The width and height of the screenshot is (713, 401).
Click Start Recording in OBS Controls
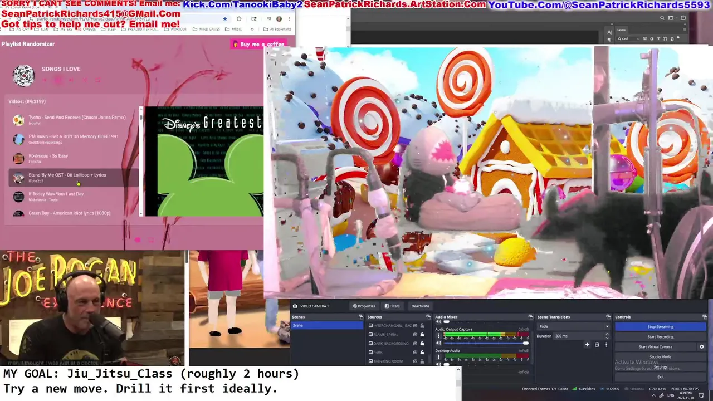[x=661, y=336]
